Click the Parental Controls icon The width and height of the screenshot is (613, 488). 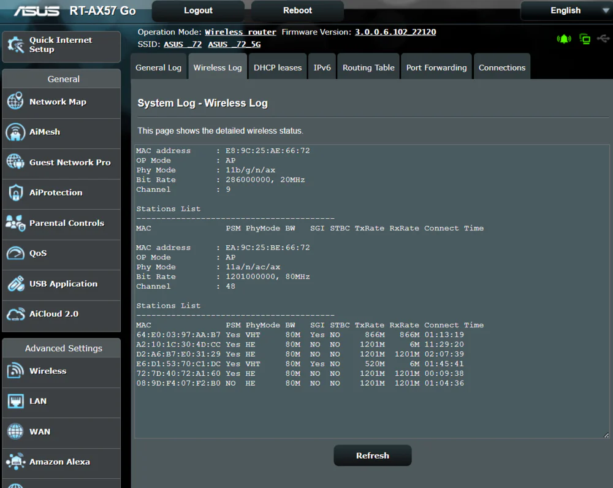coord(16,223)
